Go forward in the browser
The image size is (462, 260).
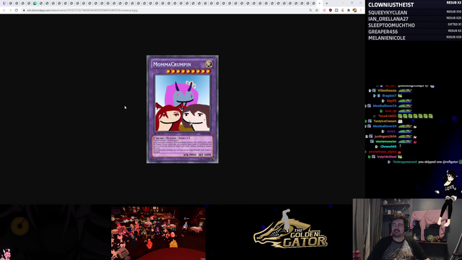click(x=10, y=10)
